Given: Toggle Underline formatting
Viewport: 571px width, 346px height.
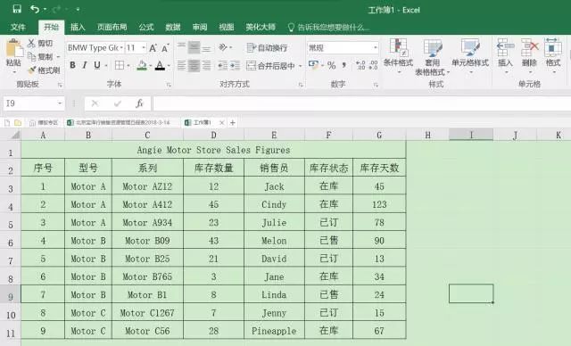Looking at the screenshot, I should [97, 65].
